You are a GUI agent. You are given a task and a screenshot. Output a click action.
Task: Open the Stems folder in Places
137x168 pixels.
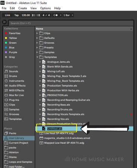coord(10,157)
